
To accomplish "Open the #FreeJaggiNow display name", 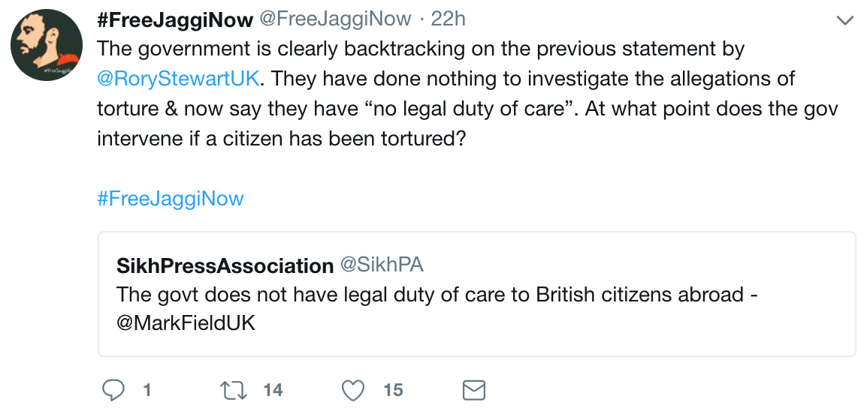I will (174, 19).
